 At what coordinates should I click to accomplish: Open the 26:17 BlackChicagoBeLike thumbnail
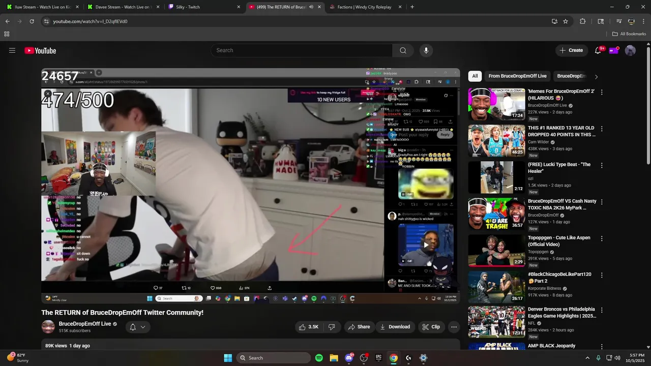(496, 287)
